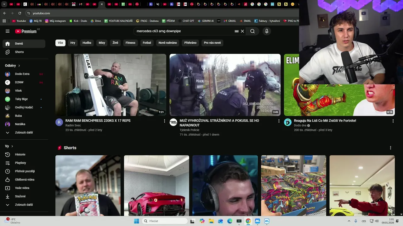Select the Fitness filter chip
403x226 pixels.
click(130, 43)
